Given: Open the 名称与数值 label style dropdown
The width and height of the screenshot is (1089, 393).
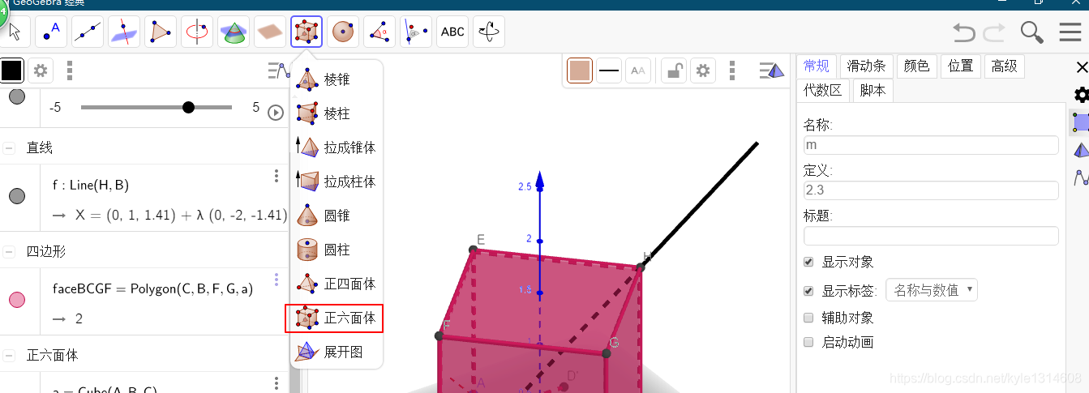Looking at the screenshot, I should (x=932, y=290).
